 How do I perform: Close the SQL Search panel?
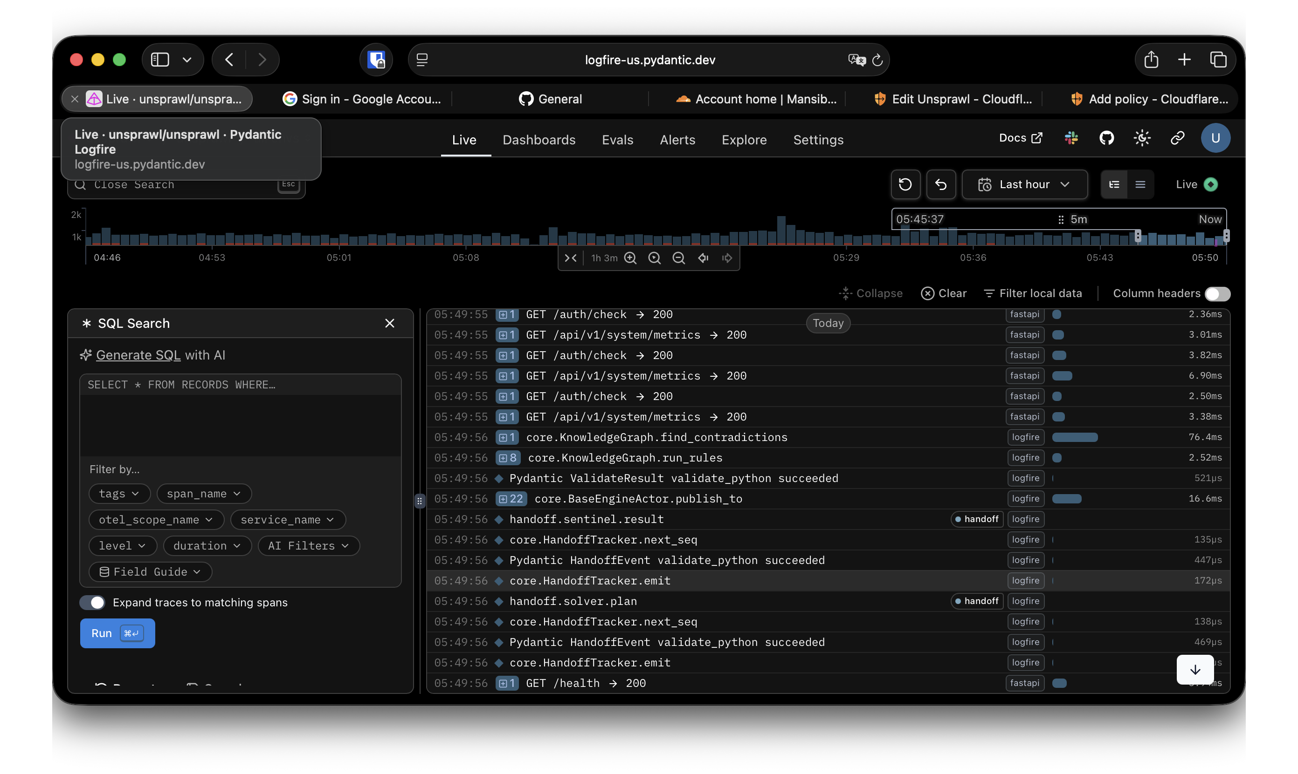click(x=389, y=323)
